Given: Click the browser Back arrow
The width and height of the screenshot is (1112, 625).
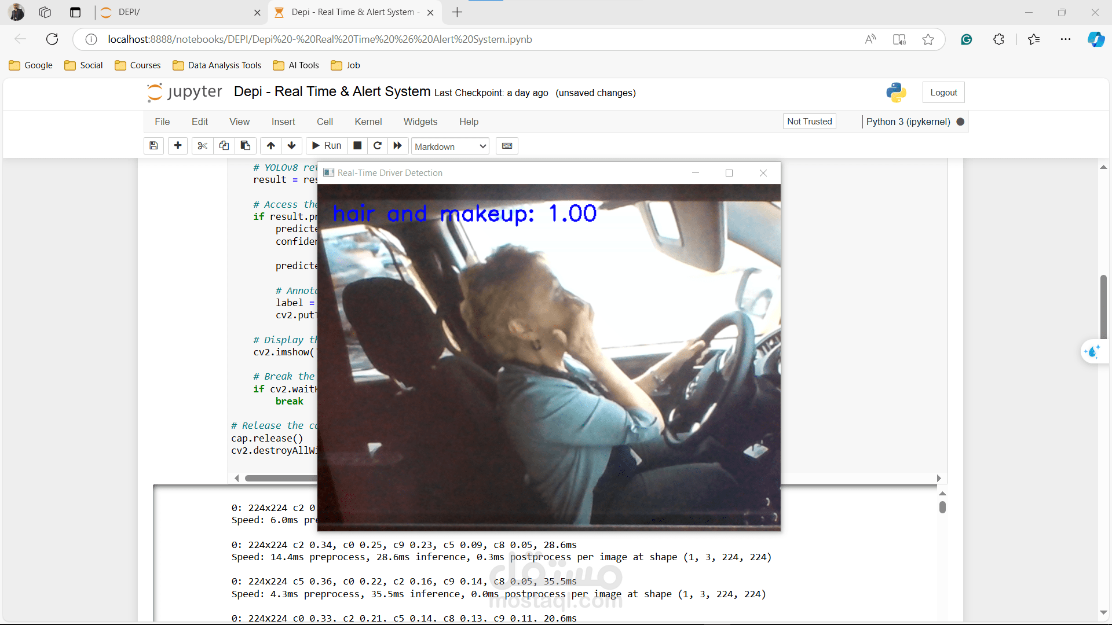Looking at the screenshot, I should pyautogui.click(x=20, y=39).
